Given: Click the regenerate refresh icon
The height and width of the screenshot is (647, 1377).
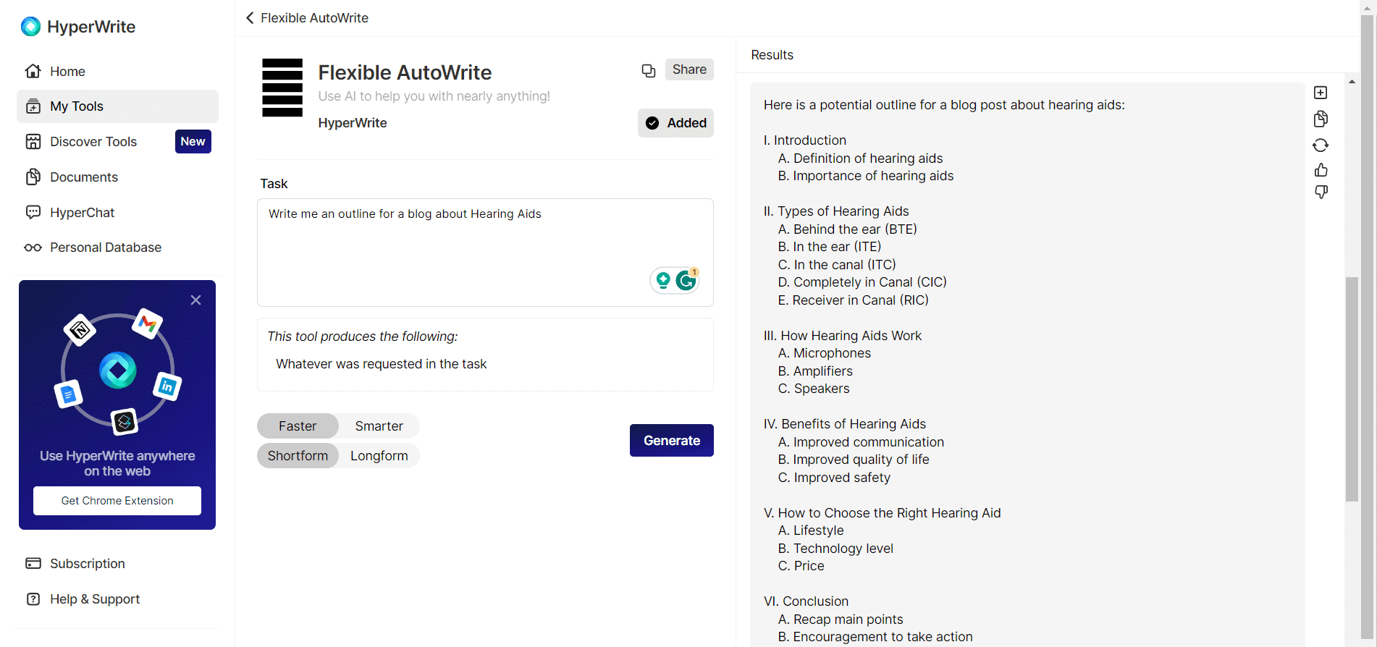Looking at the screenshot, I should point(1321,145).
